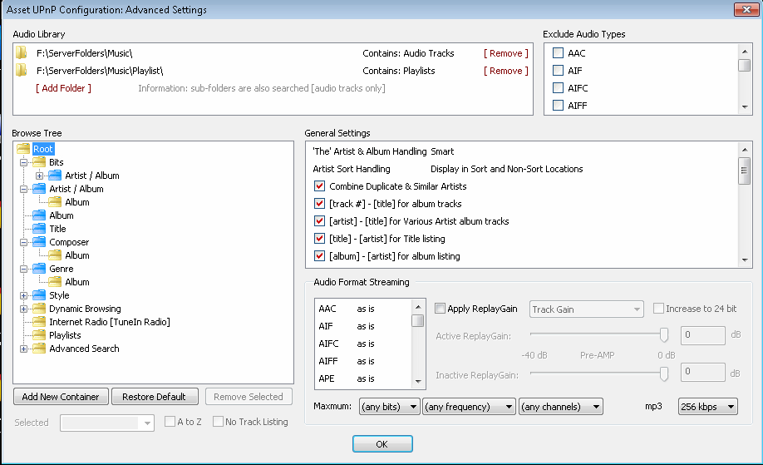Select the Advanced Search tree item
The image size is (763, 465).
point(84,349)
